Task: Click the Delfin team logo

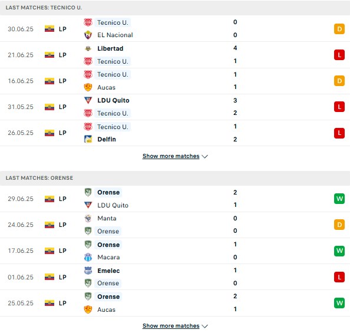Action: pos(88,139)
